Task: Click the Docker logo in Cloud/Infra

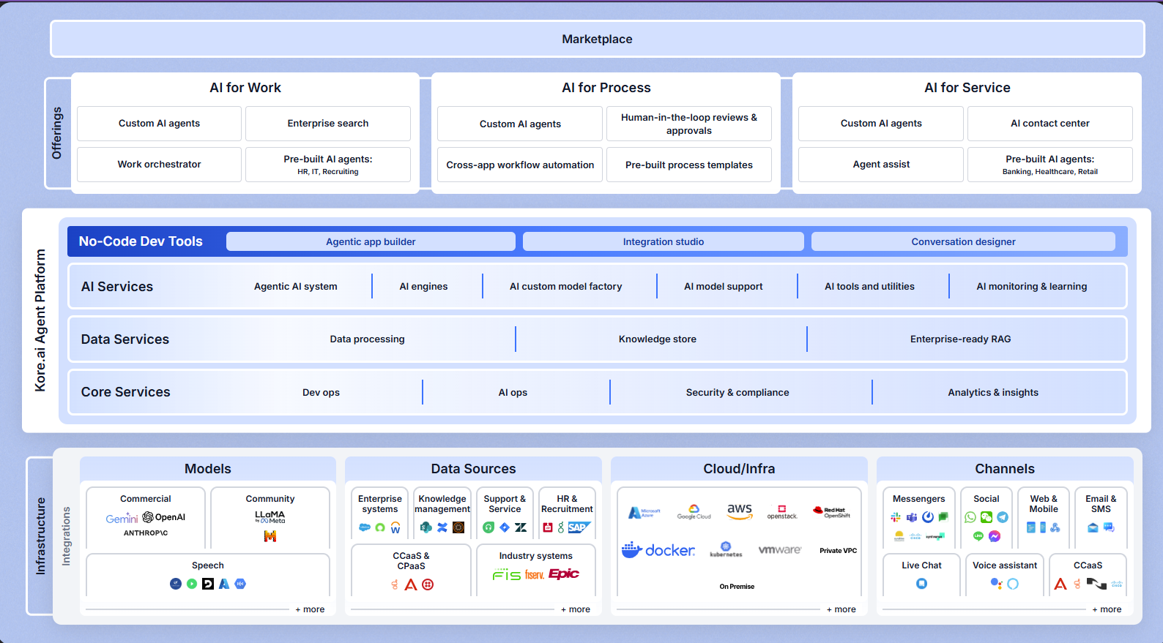Action: (x=658, y=550)
